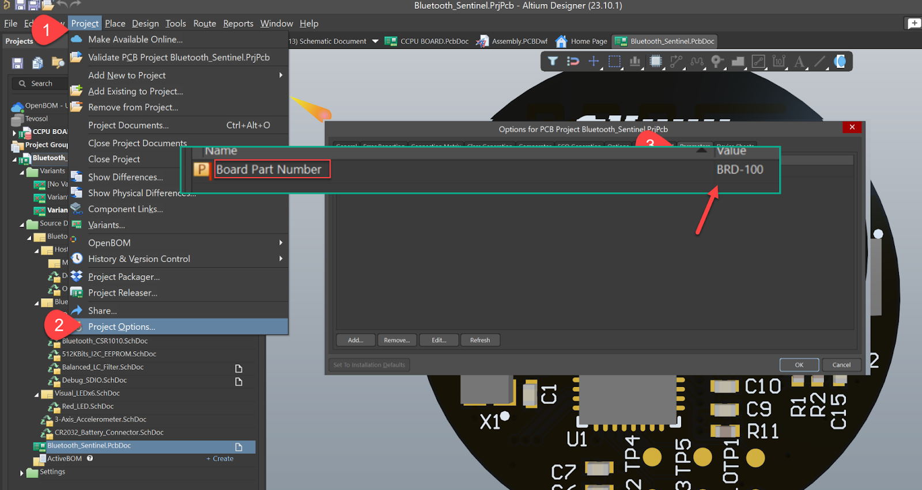Switch to the Assembly.PCBDwf tab
The width and height of the screenshot is (922, 490).
click(519, 41)
